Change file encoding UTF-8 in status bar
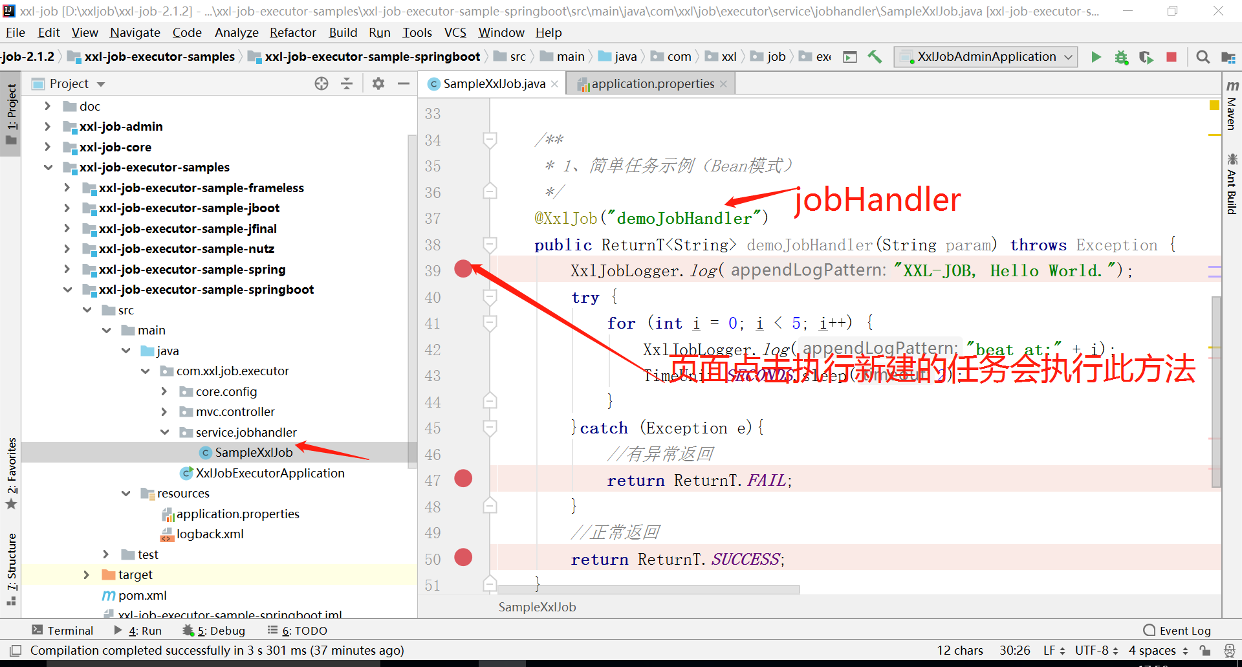The image size is (1242, 667). tap(1096, 650)
